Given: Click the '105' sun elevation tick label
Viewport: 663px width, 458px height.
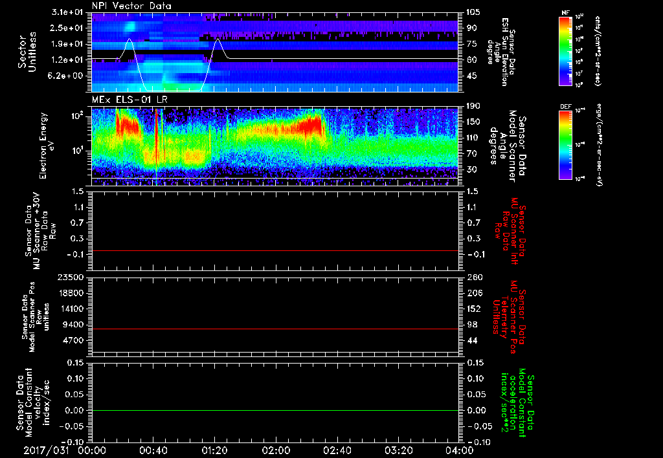Looking at the screenshot, I should point(473,12).
